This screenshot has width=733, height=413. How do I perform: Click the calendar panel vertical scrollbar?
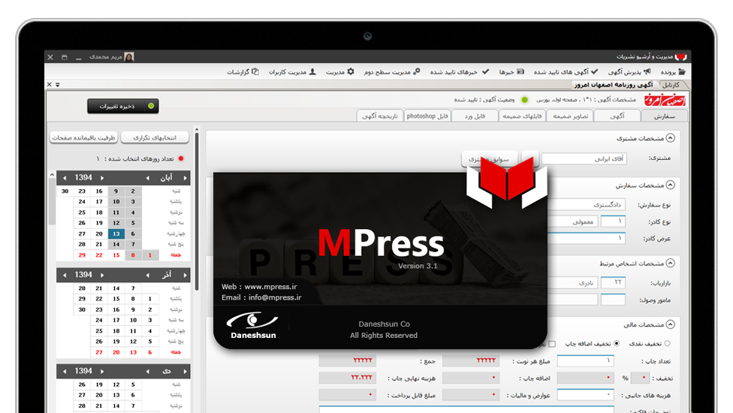pyautogui.click(x=197, y=211)
